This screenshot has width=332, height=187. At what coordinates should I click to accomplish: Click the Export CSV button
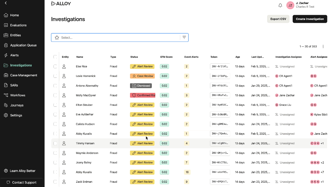coord(278,19)
